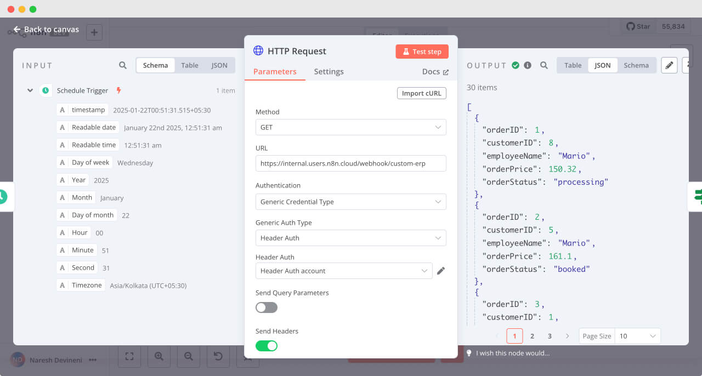Enable the Send Query Parameters switch
Screen dimensions: 702x376
coord(267,307)
